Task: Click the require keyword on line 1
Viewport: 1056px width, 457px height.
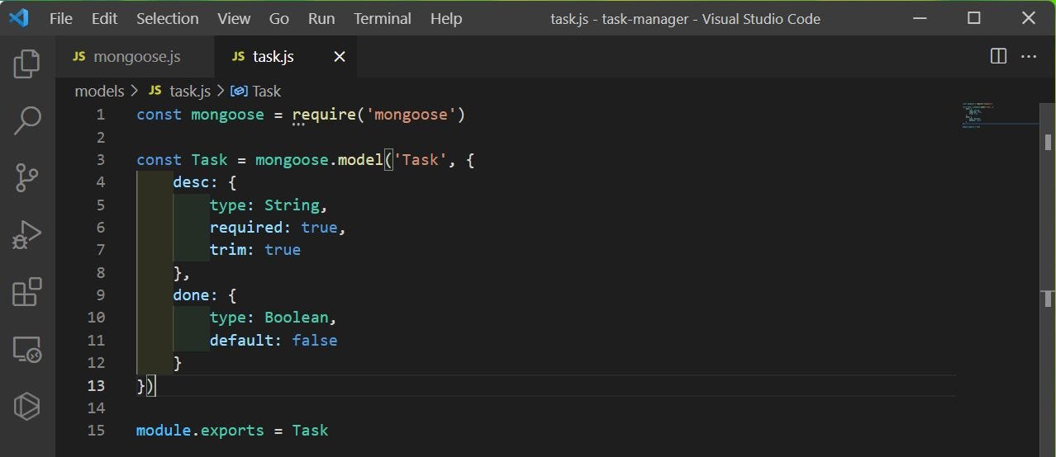Action: [324, 115]
